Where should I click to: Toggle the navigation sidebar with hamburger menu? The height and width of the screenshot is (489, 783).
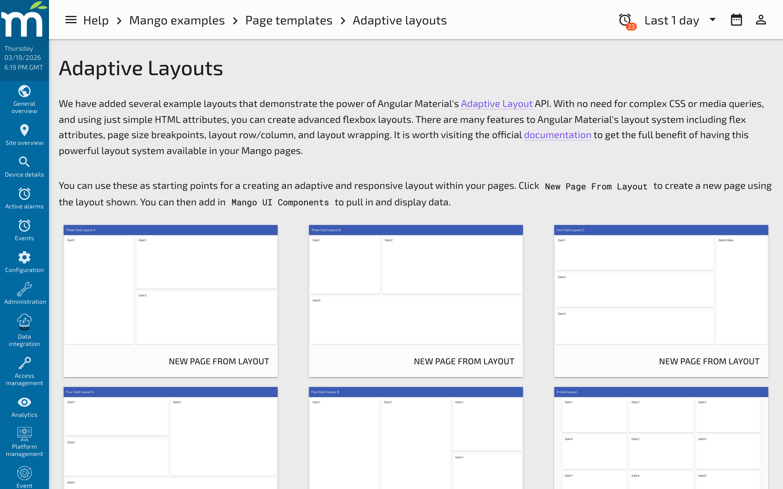point(71,20)
